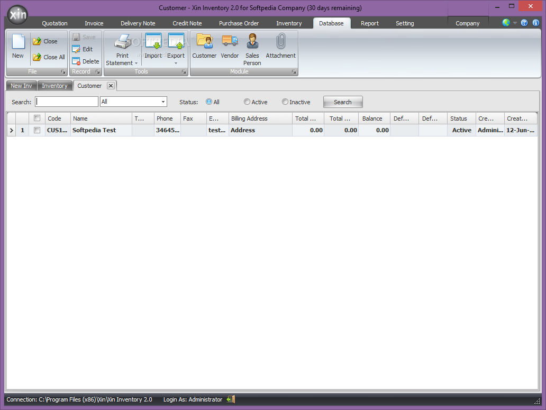Viewport: 546px width, 410px height.
Task: Expand the Tools group launcher
Action: pyautogui.click(x=184, y=72)
